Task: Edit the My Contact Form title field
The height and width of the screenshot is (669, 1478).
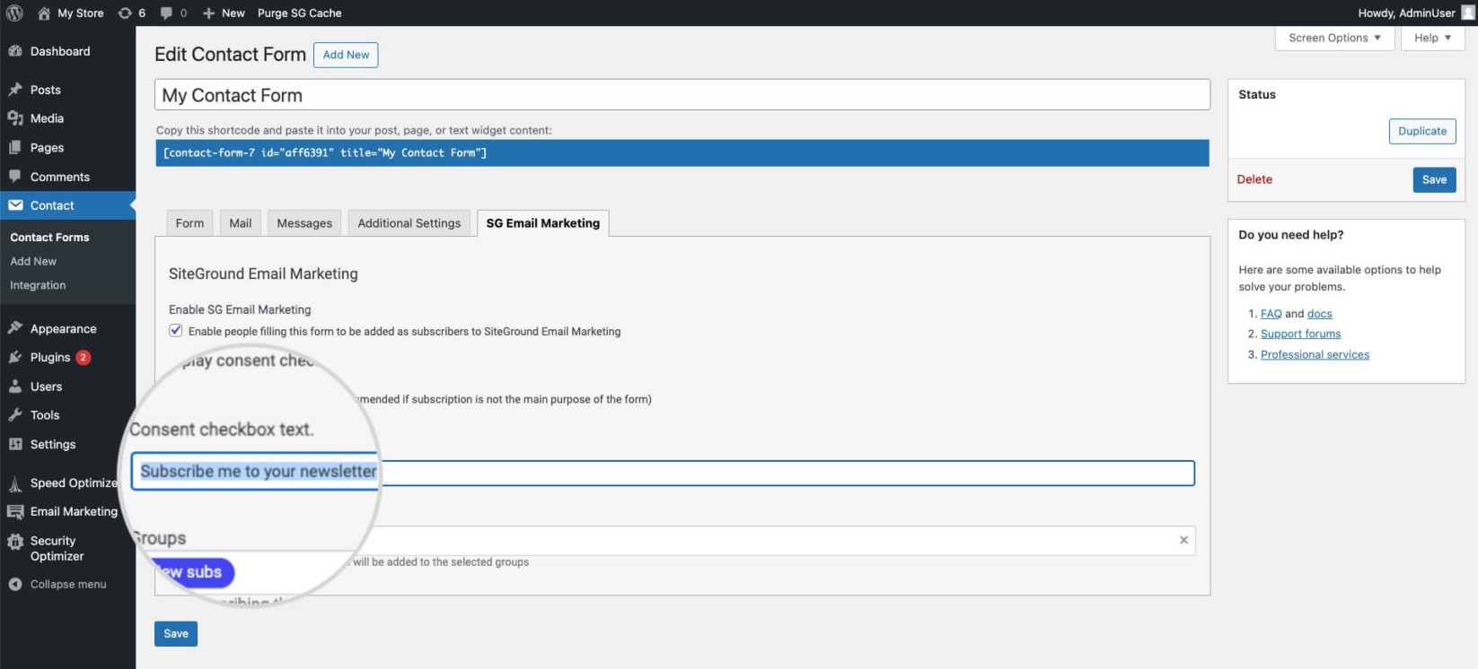Action: coord(682,95)
